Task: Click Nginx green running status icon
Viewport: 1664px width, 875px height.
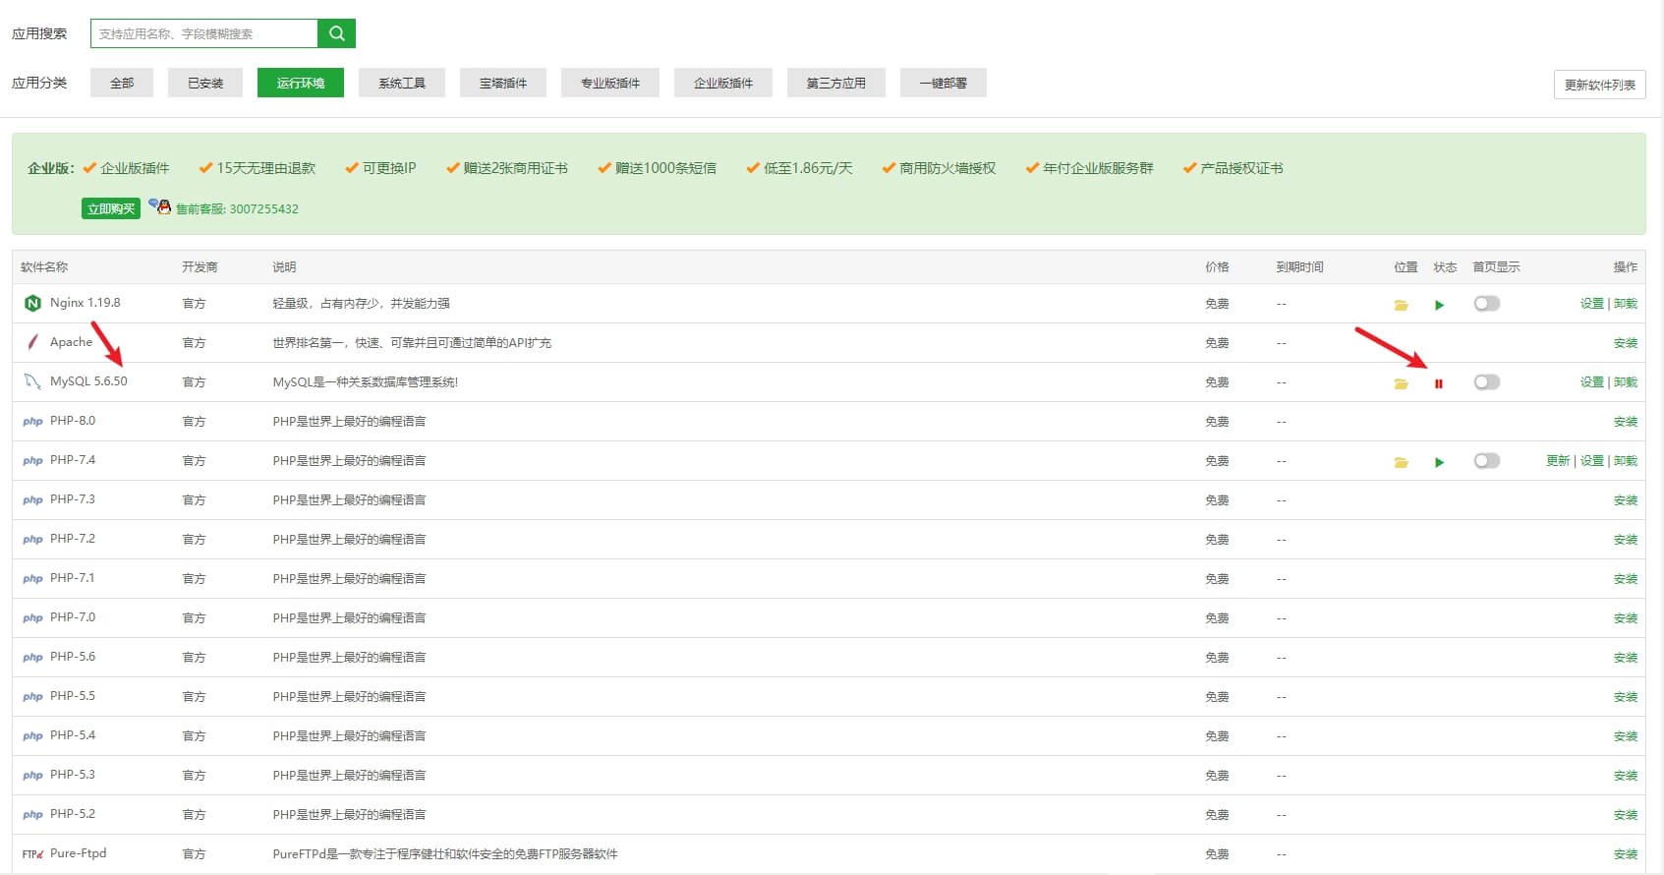Action: 1439,305
